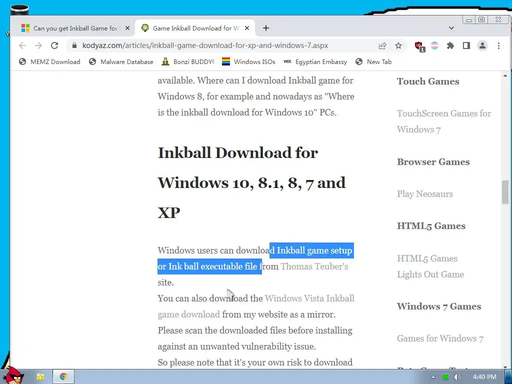Open the Games for Windows 7 link
512x384 pixels.
pyautogui.click(x=440, y=338)
